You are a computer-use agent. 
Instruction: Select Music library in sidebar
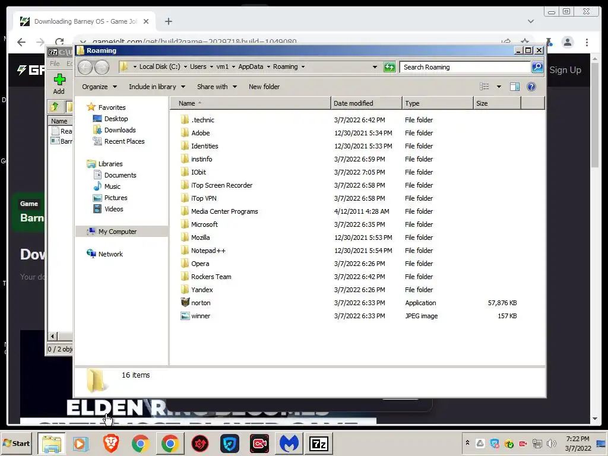(x=107, y=186)
